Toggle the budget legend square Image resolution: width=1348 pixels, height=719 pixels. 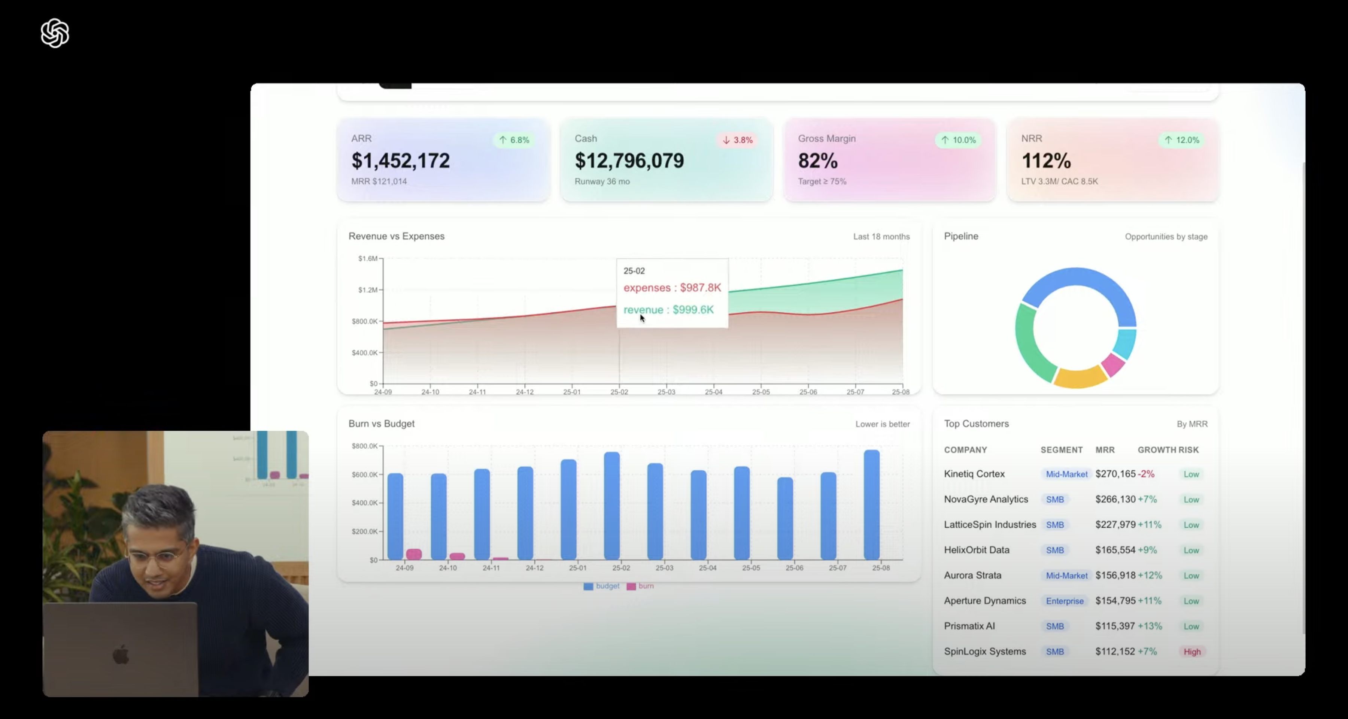[x=588, y=586]
